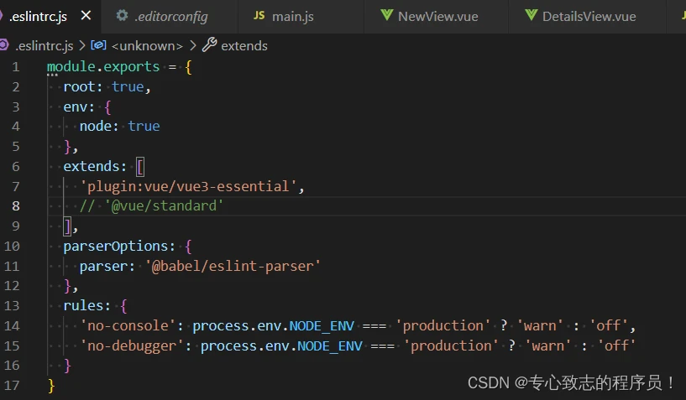Viewport: 686px width, 400px height.
Task: Open the NewView.vue editor tab
Action: [437, 16]
